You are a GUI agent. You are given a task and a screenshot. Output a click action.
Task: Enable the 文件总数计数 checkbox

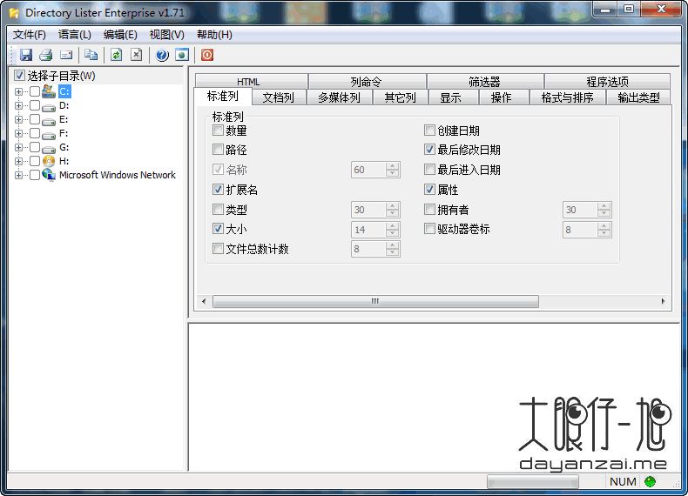pyautogui.click(x=218, y=248)
